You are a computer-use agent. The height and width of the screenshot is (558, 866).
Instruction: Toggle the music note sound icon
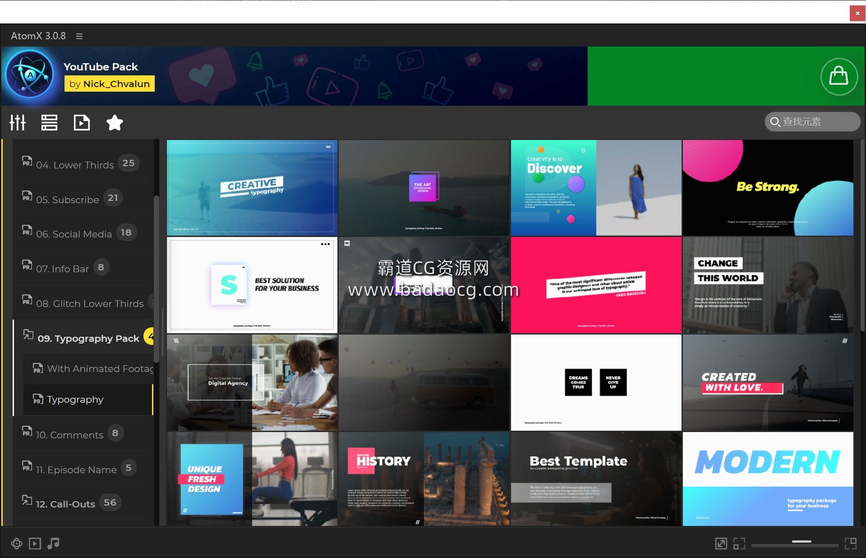coord(53,544)
